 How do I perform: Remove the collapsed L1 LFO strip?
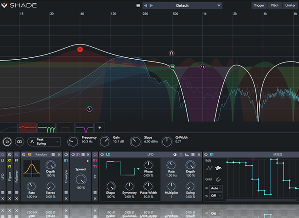click(x=3, y=198)
